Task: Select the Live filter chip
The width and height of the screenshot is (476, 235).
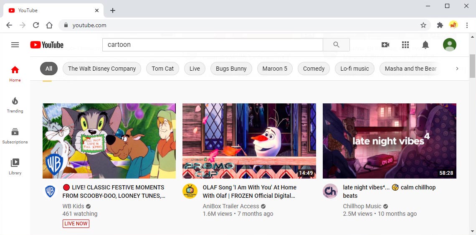Action: [x=195, y=69]
